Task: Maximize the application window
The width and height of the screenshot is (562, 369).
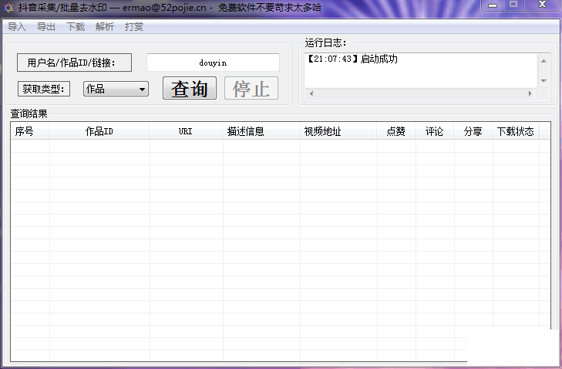Action: coord(513,5)
